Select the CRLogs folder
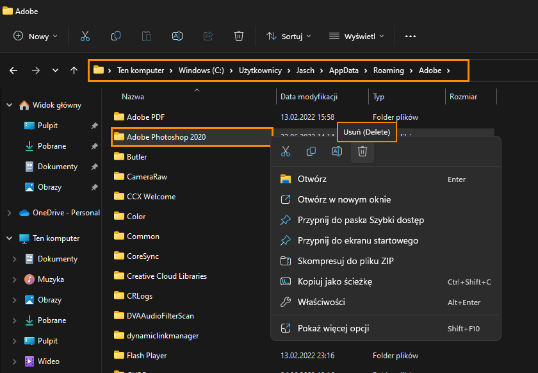The width and height of the screenshot is (538, 373). click(140, 296)
